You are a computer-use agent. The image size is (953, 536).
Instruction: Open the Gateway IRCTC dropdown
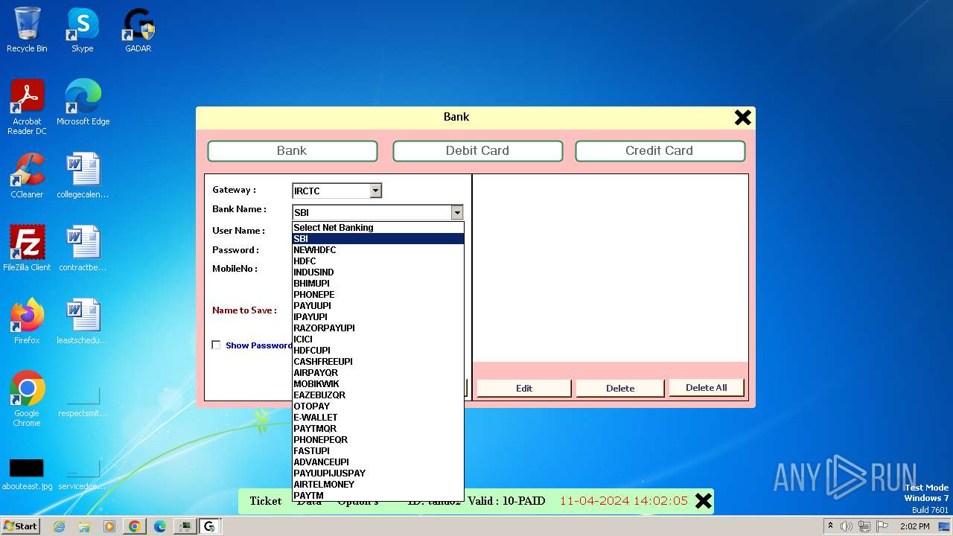[376, 191]
